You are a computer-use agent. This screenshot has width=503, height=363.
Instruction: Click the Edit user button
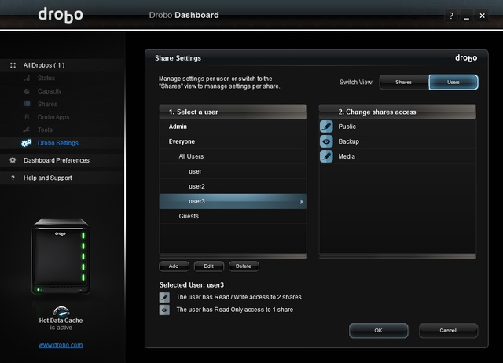pyautogui.click(x=208, y=266)
